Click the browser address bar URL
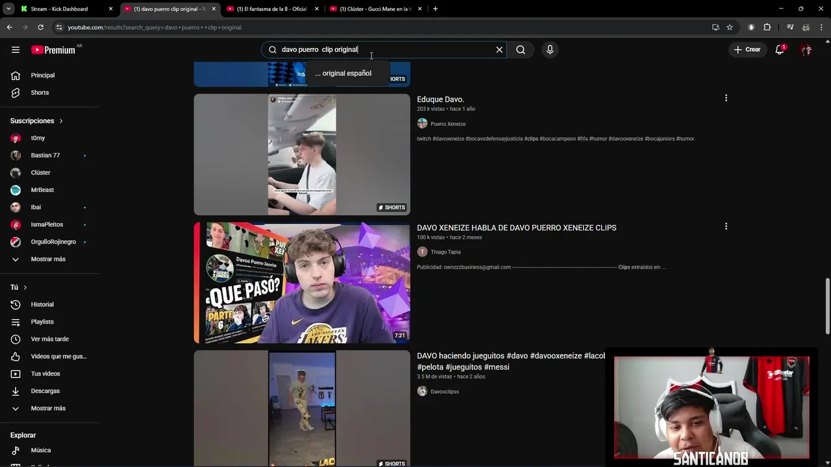This screenshot has width=831, height=467. click(155, 27)
